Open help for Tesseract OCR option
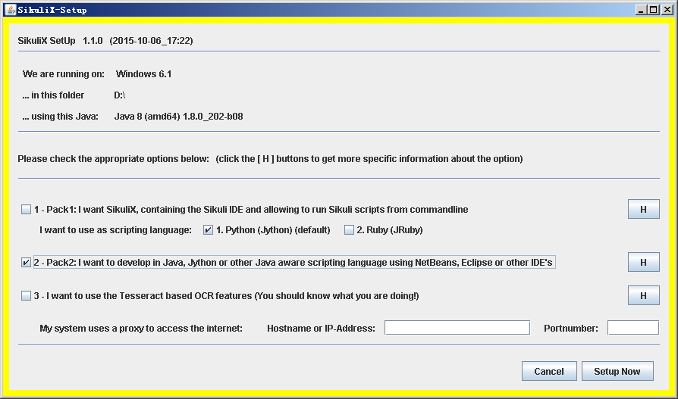678x399 pixels. (x=643, y=296)
